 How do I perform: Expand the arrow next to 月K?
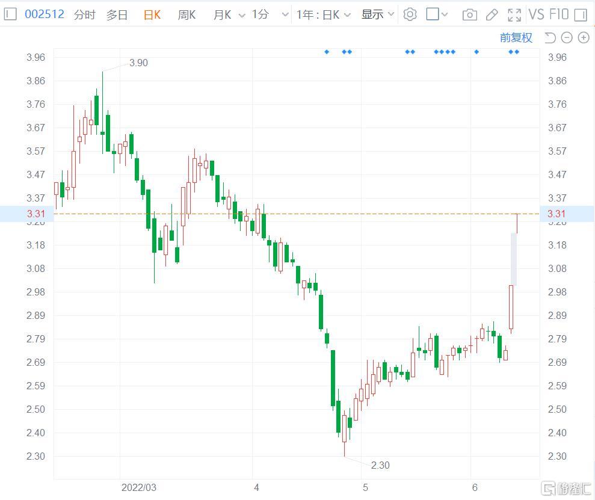242,15
